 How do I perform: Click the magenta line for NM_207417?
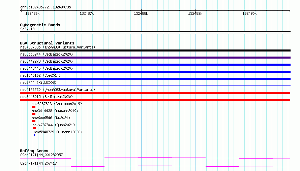click(155, 166)
